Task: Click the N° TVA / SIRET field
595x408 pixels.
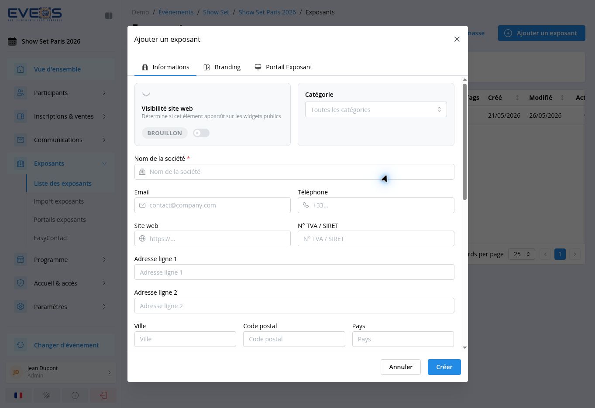Action: [376, 238]
